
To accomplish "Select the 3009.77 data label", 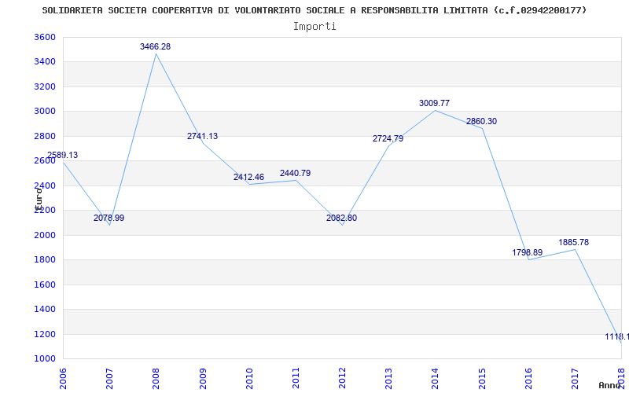I will pos(435,103).
